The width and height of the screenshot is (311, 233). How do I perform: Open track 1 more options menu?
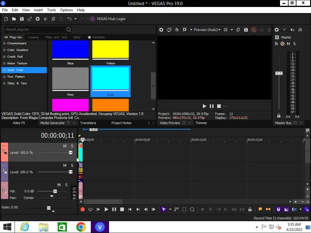click(5, 146)
